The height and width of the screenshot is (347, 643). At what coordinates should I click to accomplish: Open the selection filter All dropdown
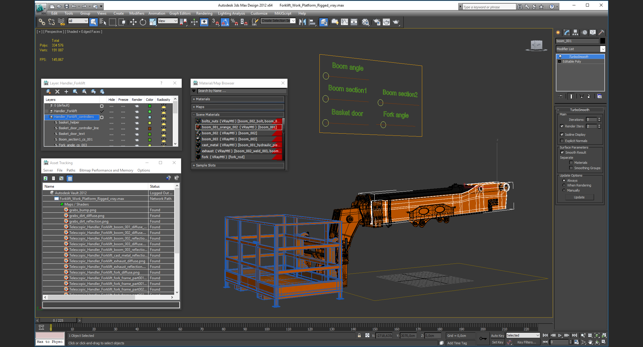[x=78, y=21]
